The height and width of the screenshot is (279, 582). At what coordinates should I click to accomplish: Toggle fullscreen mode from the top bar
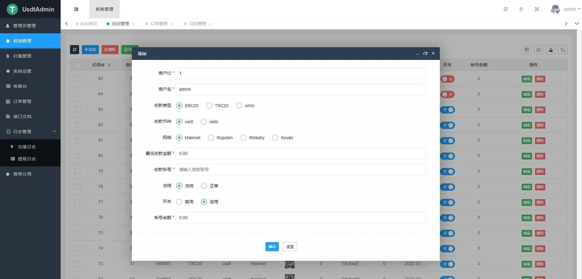(x=537, y=9)
